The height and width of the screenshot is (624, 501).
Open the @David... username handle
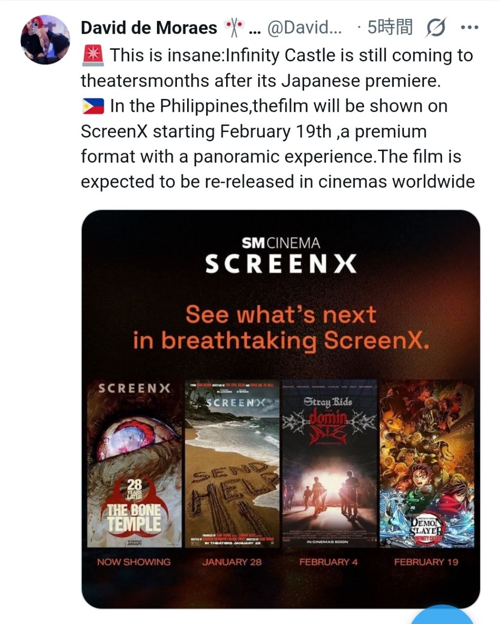tap(305, 28)
